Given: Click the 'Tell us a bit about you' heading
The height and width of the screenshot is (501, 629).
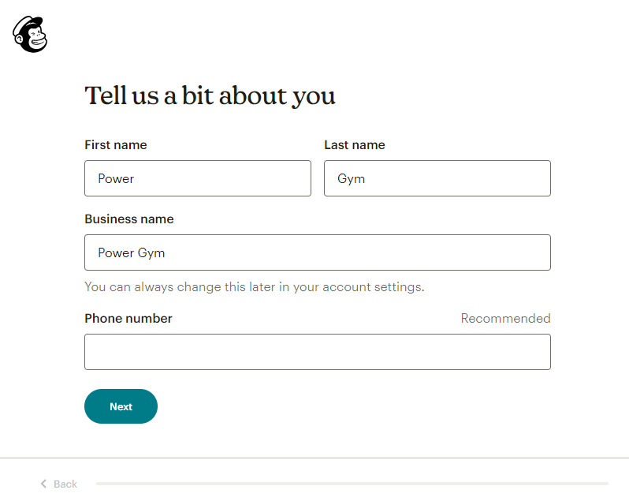Looking at the screenshot, I should point(210,96).
